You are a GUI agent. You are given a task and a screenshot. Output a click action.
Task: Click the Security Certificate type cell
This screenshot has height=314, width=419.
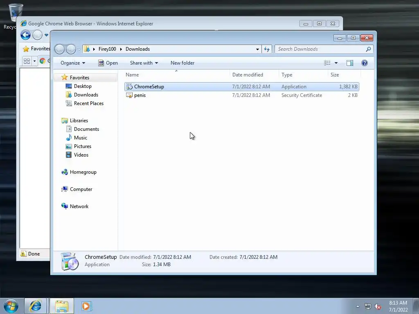coord(302,95)
